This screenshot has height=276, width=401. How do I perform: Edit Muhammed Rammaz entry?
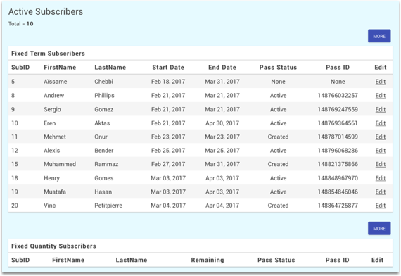pyautogui.click(x=381, y=164)
